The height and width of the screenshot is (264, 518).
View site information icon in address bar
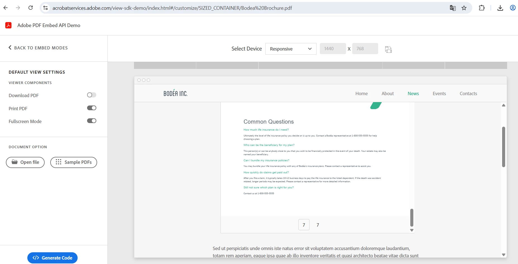[45, 8]
